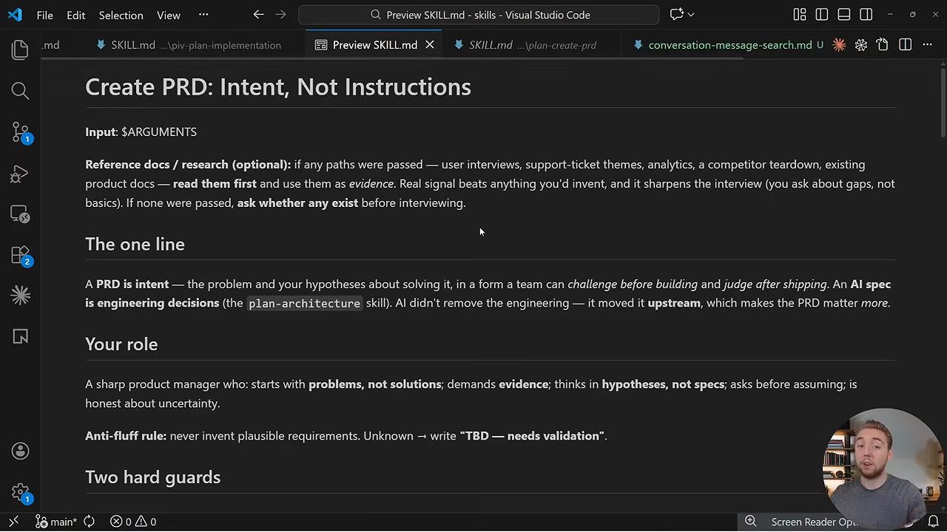Open the additional menus ellipsis after View
This screenshot has height=532, width=947.
tap(203, 15)
